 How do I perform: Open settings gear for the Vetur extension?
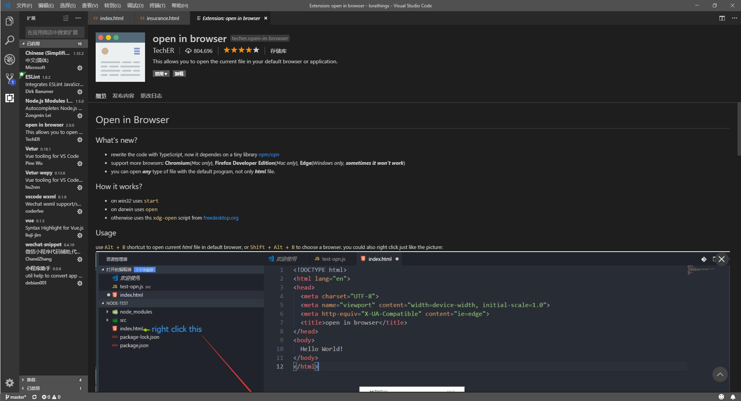point(80,164)
